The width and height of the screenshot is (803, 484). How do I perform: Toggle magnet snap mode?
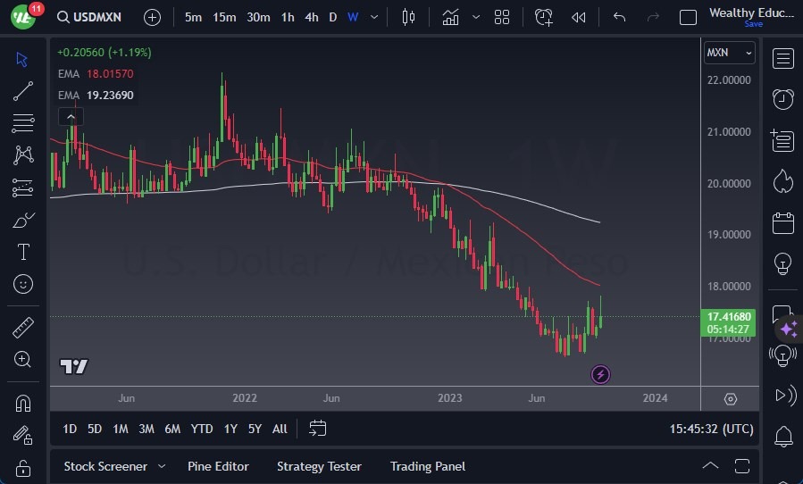pyautogui.click(x=23, y=404)
